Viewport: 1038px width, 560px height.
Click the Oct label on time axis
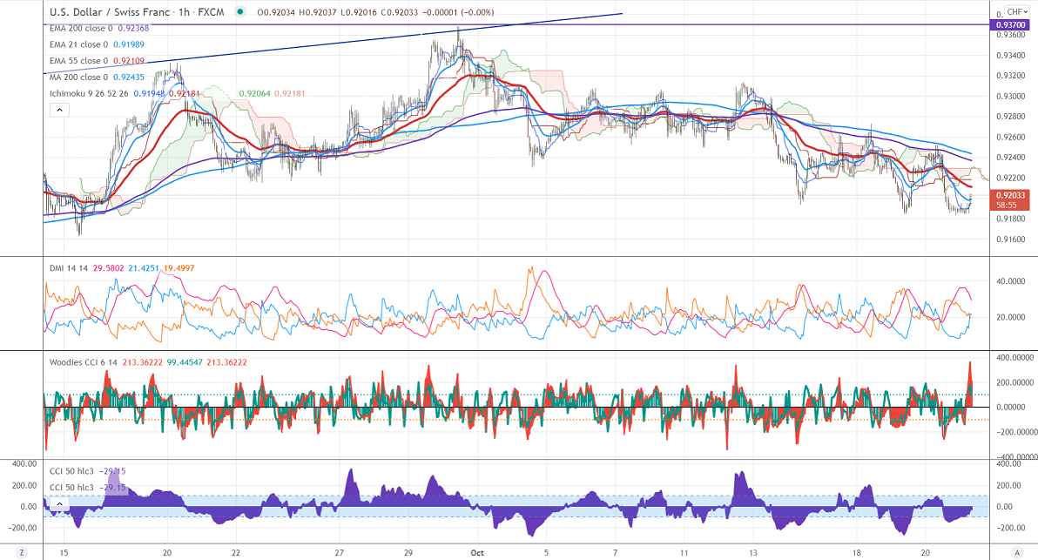click(x=477, y=553)
